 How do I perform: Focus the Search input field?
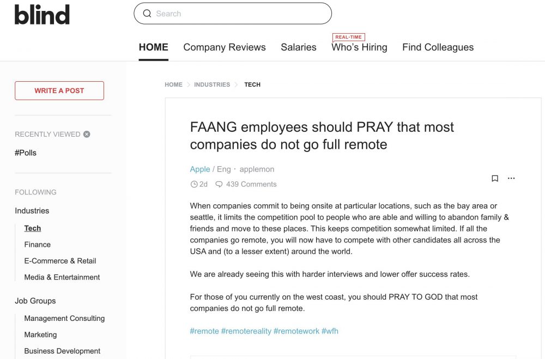[x=233, y=14]
